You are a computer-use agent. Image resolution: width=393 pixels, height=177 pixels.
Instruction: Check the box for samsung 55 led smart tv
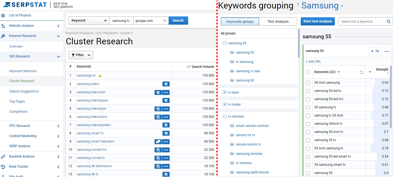click(308, 156)
